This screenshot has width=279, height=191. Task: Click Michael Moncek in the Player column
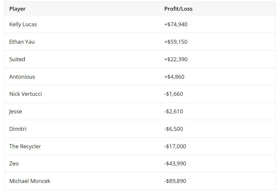tap(30, 181)
